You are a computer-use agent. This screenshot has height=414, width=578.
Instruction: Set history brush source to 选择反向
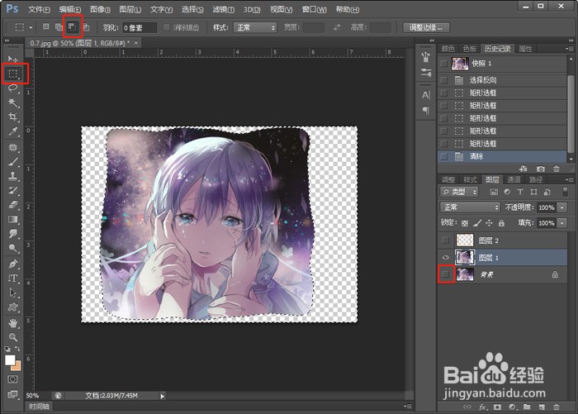(444, 80)
